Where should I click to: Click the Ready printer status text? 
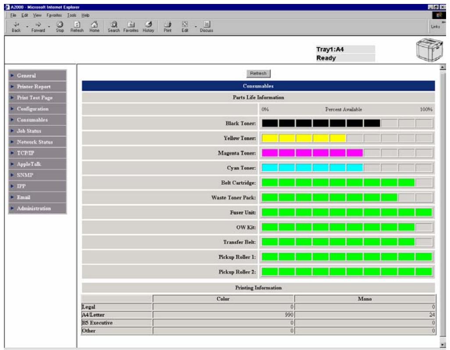[326, 58]
